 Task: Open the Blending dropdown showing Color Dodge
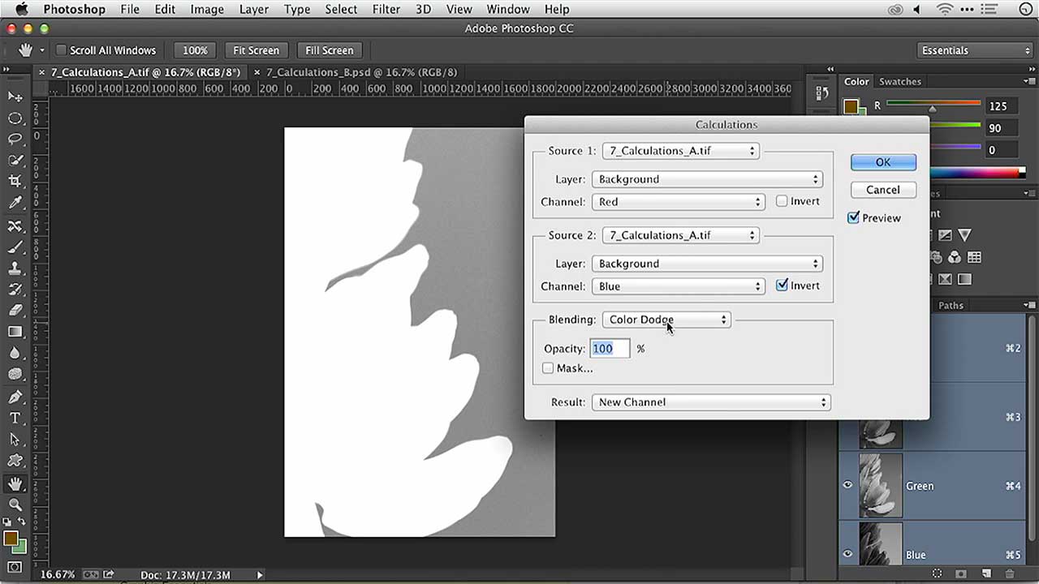click(x=666, y=319)
